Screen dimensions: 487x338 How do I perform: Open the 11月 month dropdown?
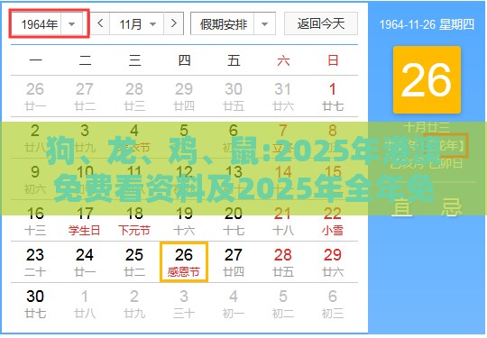pos(137,24)
